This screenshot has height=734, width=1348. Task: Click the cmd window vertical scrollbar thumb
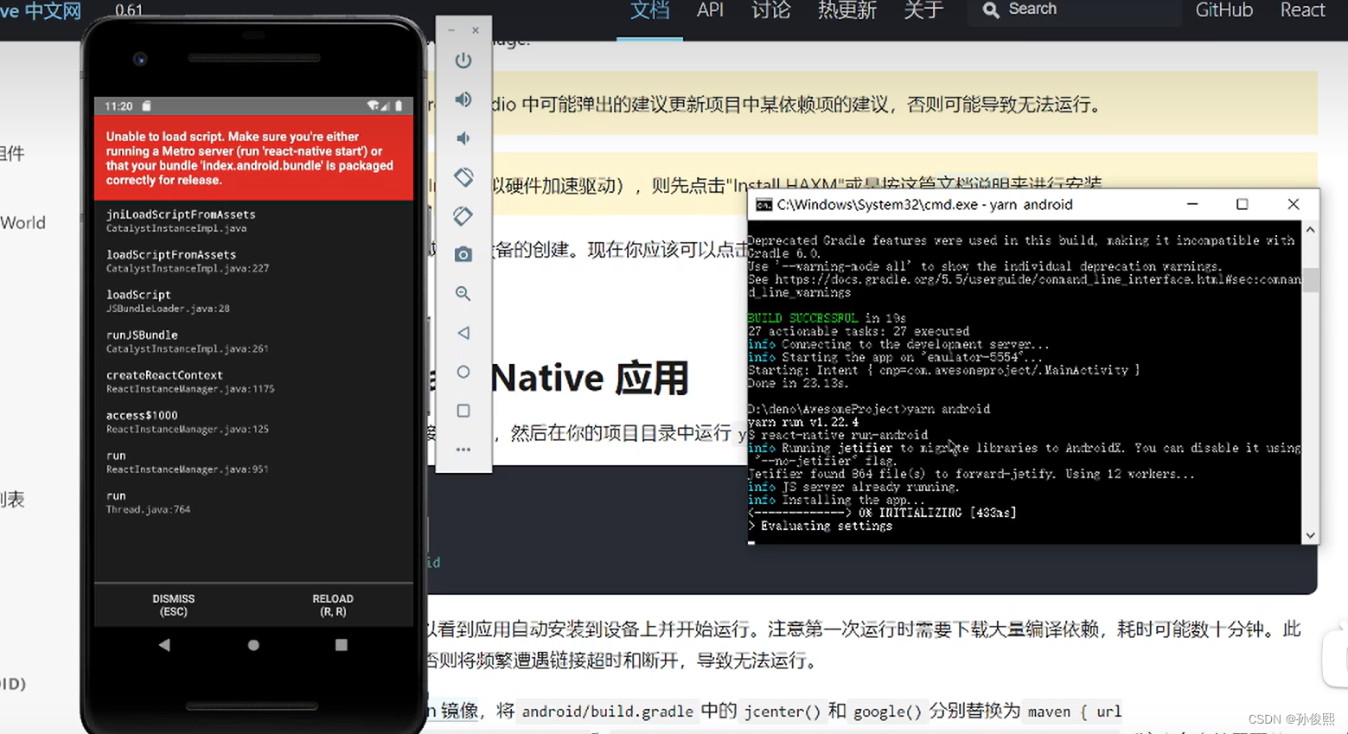[1311, 279]
